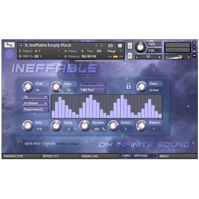Toggle the padlock icon

point(129,86)
